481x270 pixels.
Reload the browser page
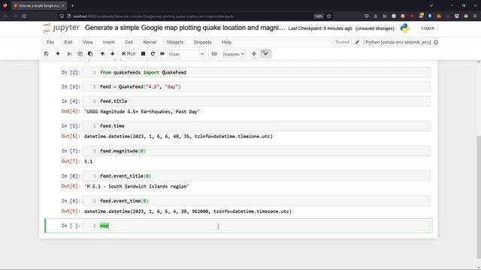[x=24, y=16]
